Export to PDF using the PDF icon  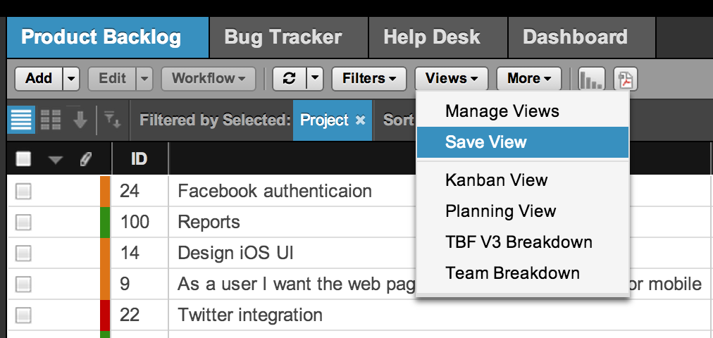pyautogui.click(x=626, y=79)
